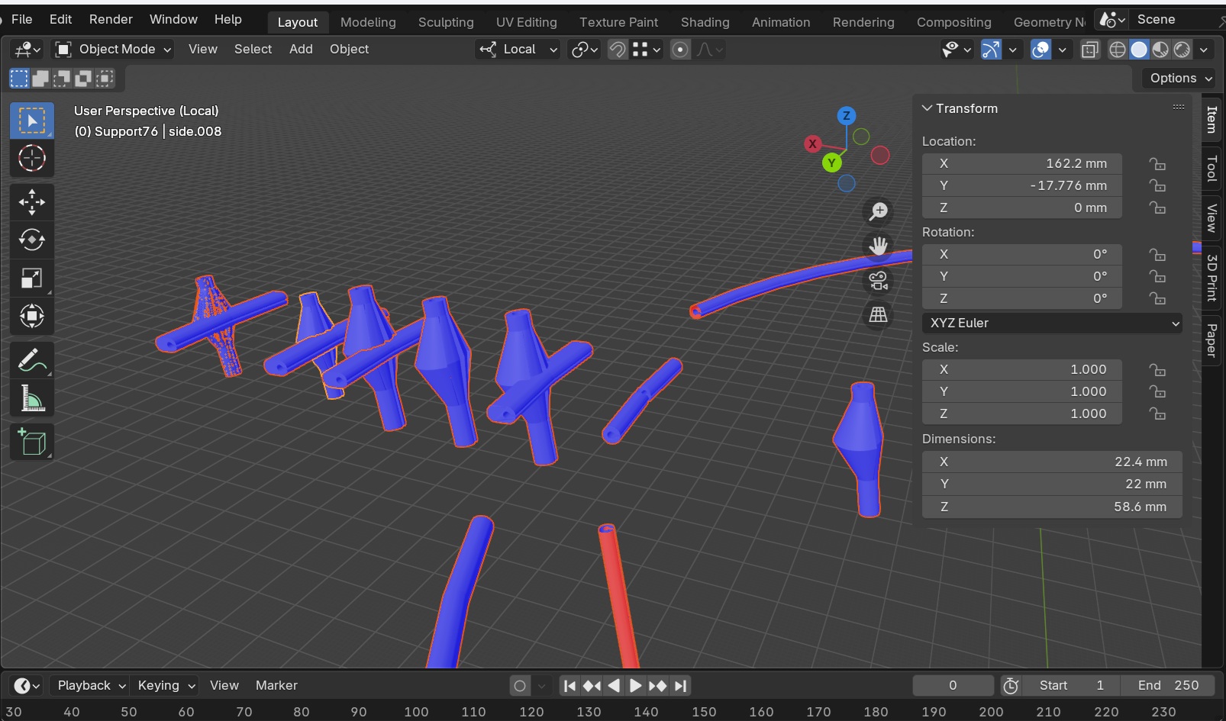Set selection mode to intersect
The height and width of the screenshot is (721, 1226).
tap(105, 78)
